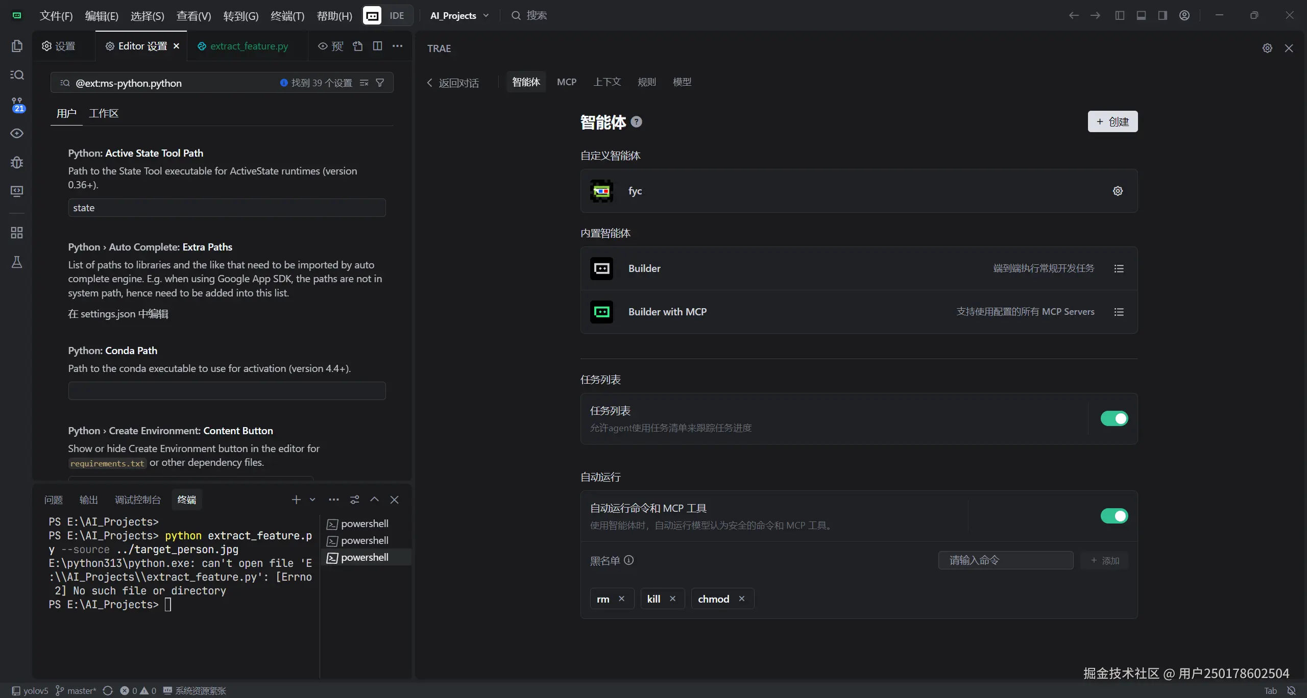Open the Builder agent details list icon
Screen dimensions: 1307x698
[1119, 268]
